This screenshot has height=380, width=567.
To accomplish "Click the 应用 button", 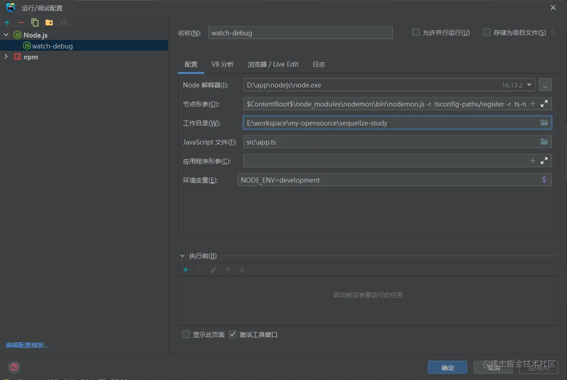I will (538, 368).
